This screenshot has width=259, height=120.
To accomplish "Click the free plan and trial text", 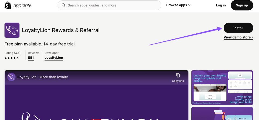I will click(40, 44).
